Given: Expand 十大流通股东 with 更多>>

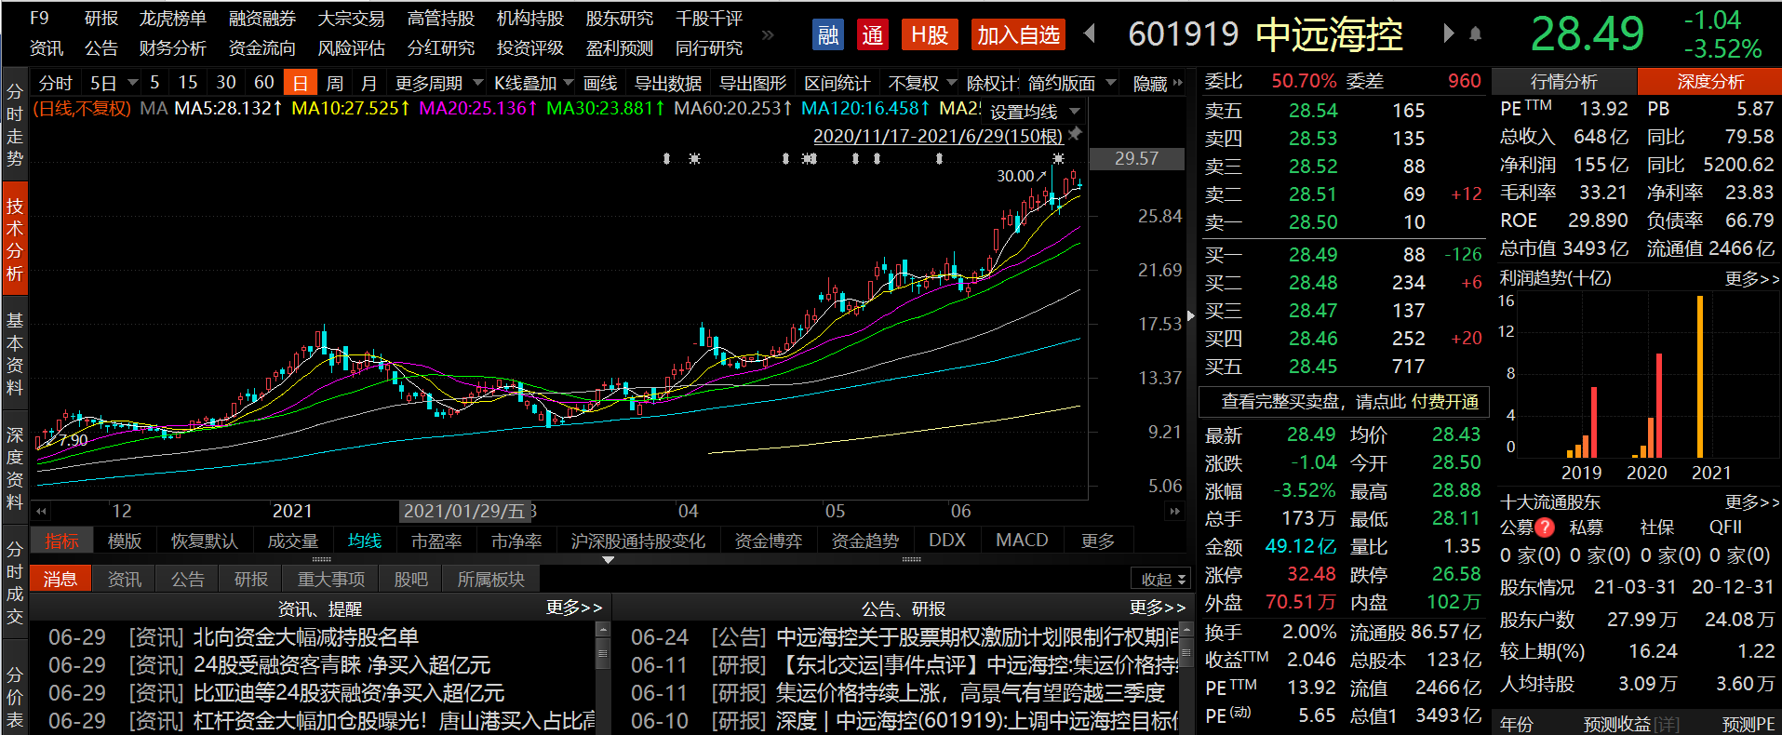Looking at the screenshot, I should coord(1750,501).
